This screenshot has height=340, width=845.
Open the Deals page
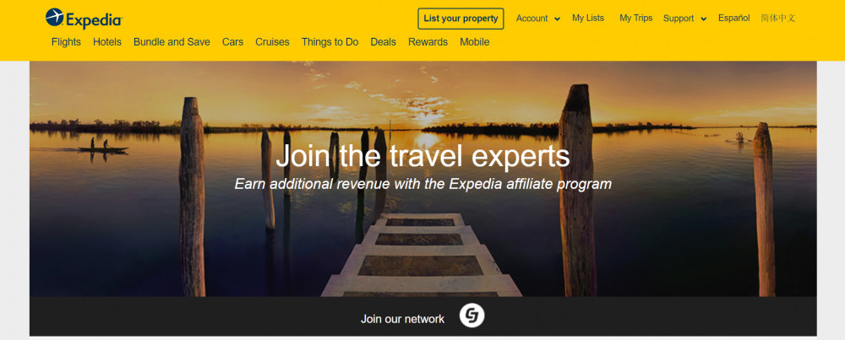[x=383, y=42]
